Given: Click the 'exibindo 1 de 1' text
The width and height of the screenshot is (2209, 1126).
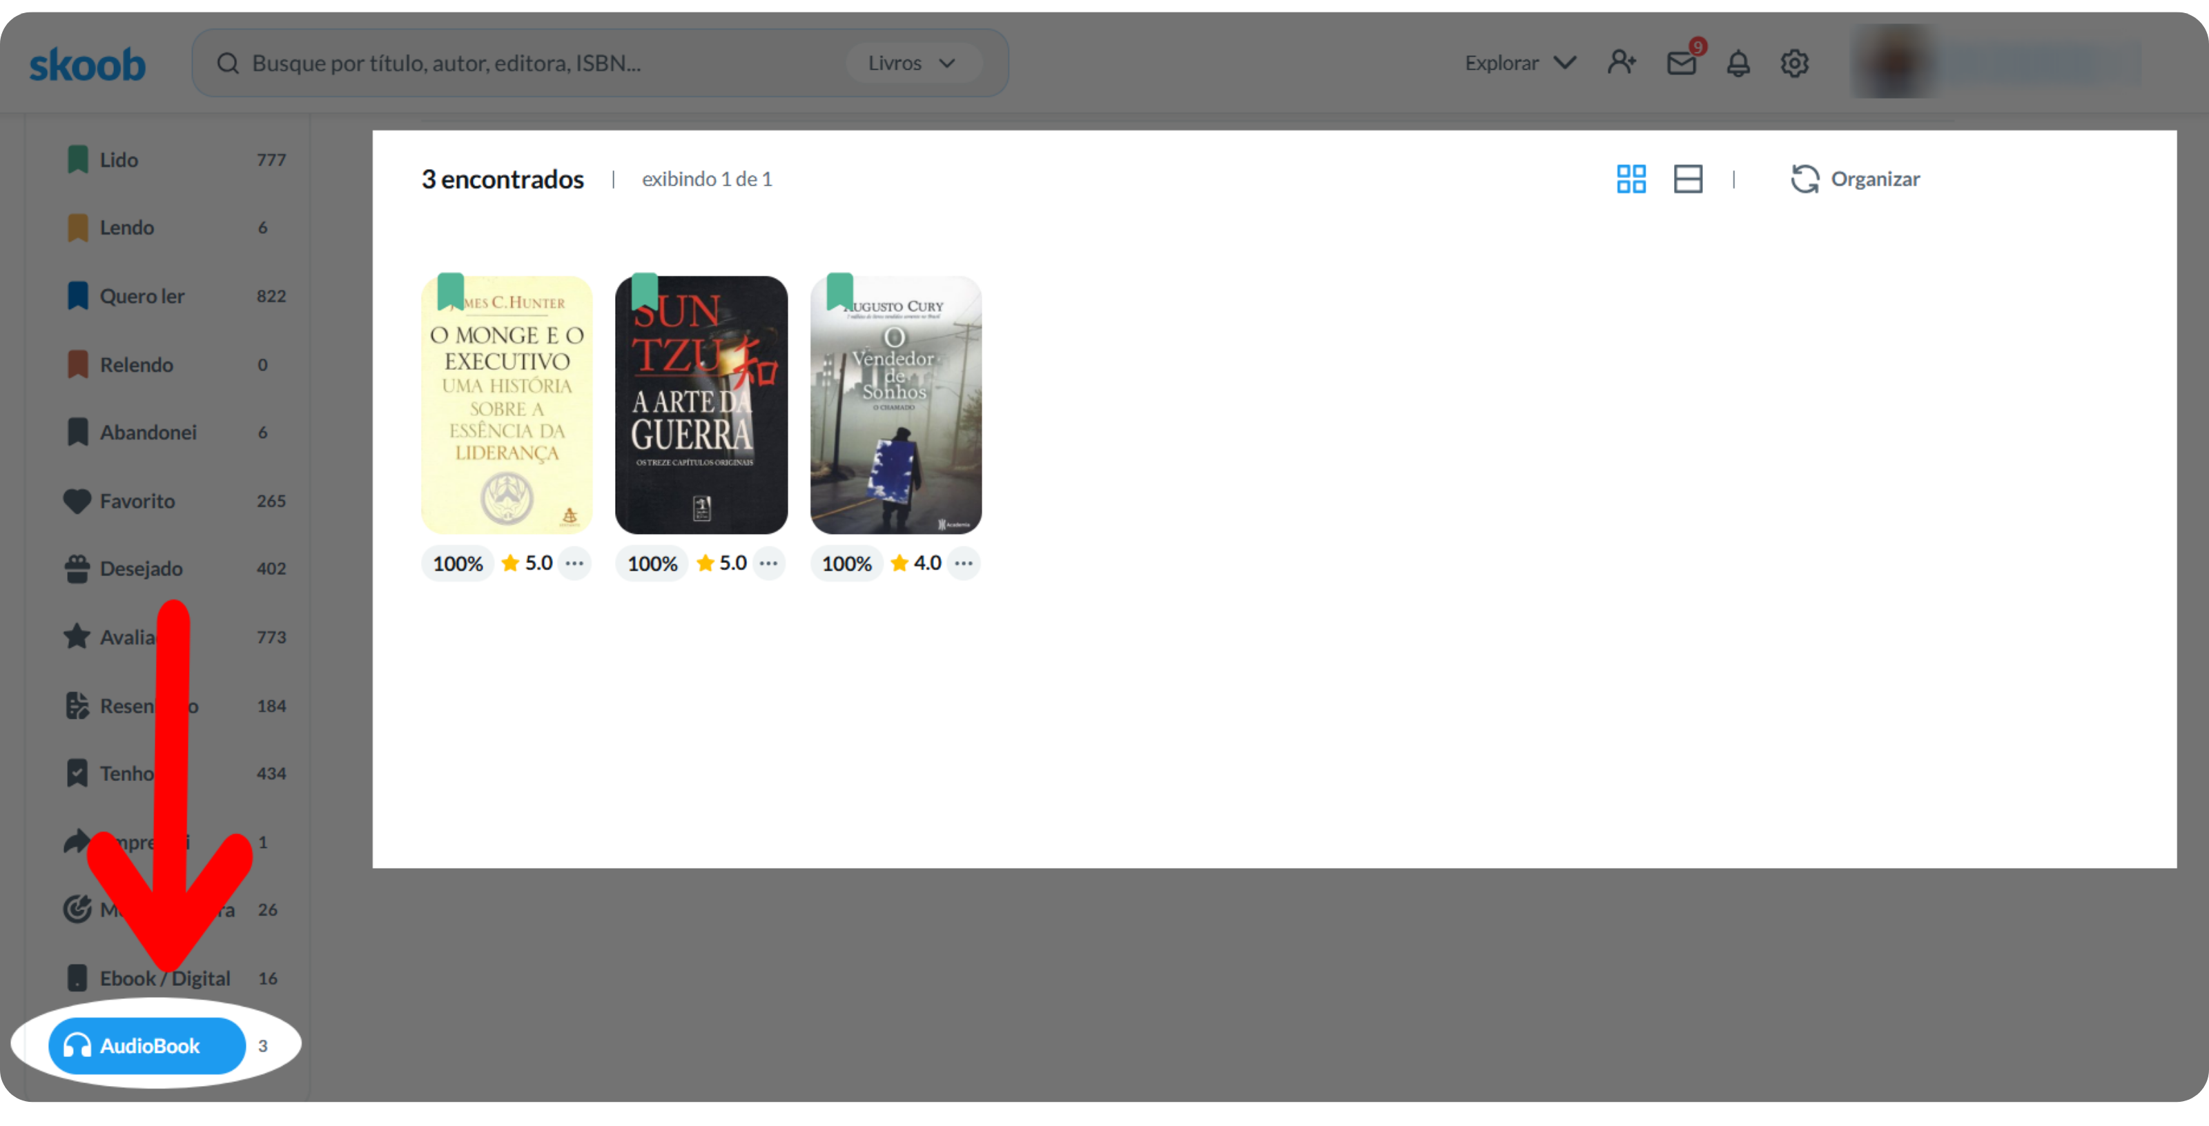Looking at the screenshot, I should [x=708, y=179].
